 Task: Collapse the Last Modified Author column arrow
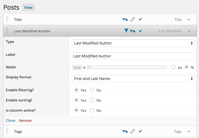coord(189,31)
